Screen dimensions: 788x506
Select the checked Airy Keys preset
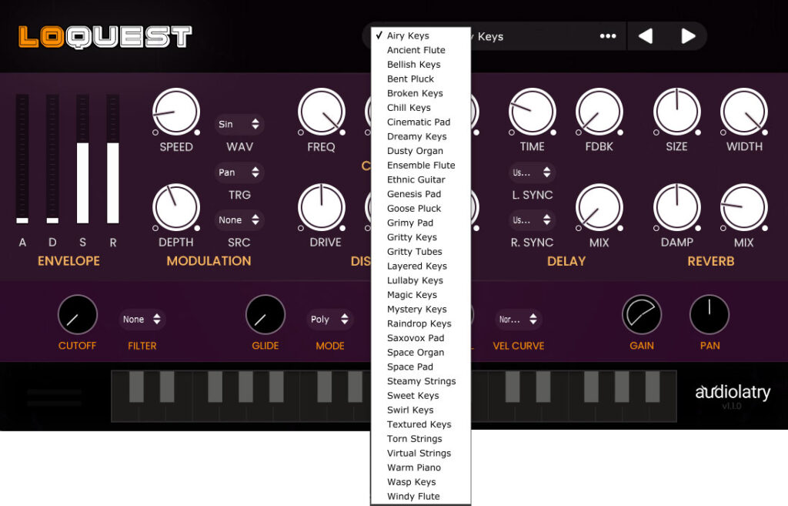pyautogui.click(x=421, y=35)
